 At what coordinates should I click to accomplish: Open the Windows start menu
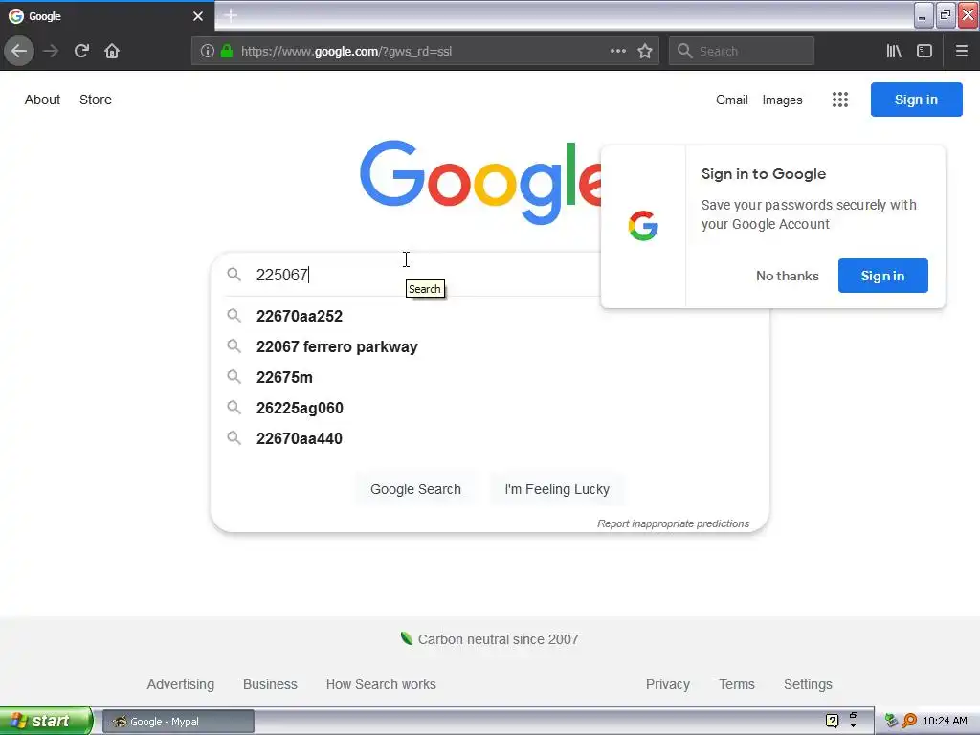pos(46,721)
